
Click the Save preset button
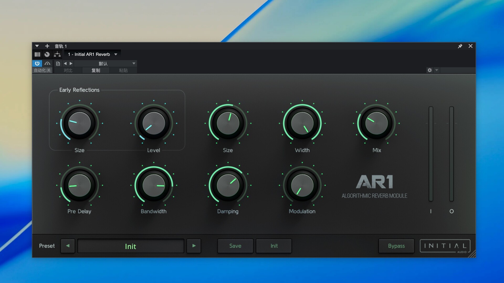coord(235,246)
